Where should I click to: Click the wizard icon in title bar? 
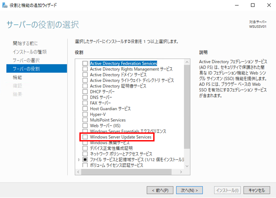(x=4, y=5)
